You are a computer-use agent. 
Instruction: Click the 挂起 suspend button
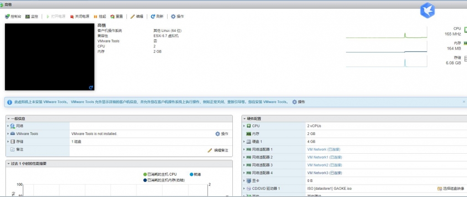[100, 17]
